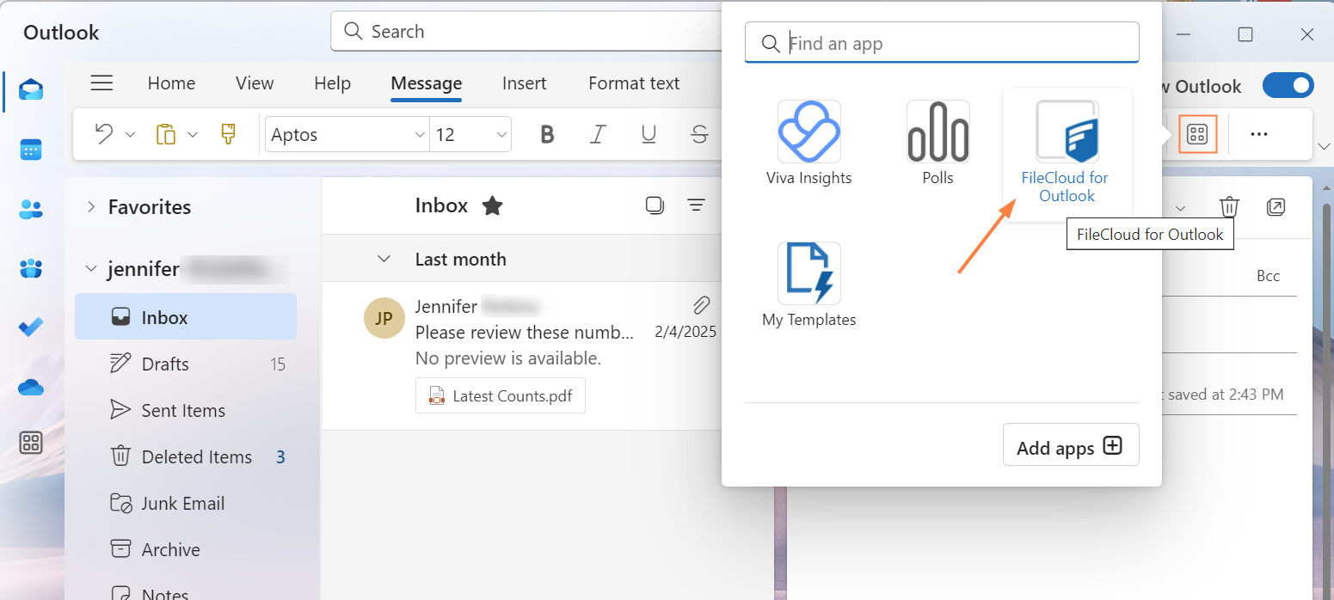Image resolution: width=1334 pixels, height=600 pixels.
Task: Click the Calendar icon in sidebar
Action: [31, 150]
